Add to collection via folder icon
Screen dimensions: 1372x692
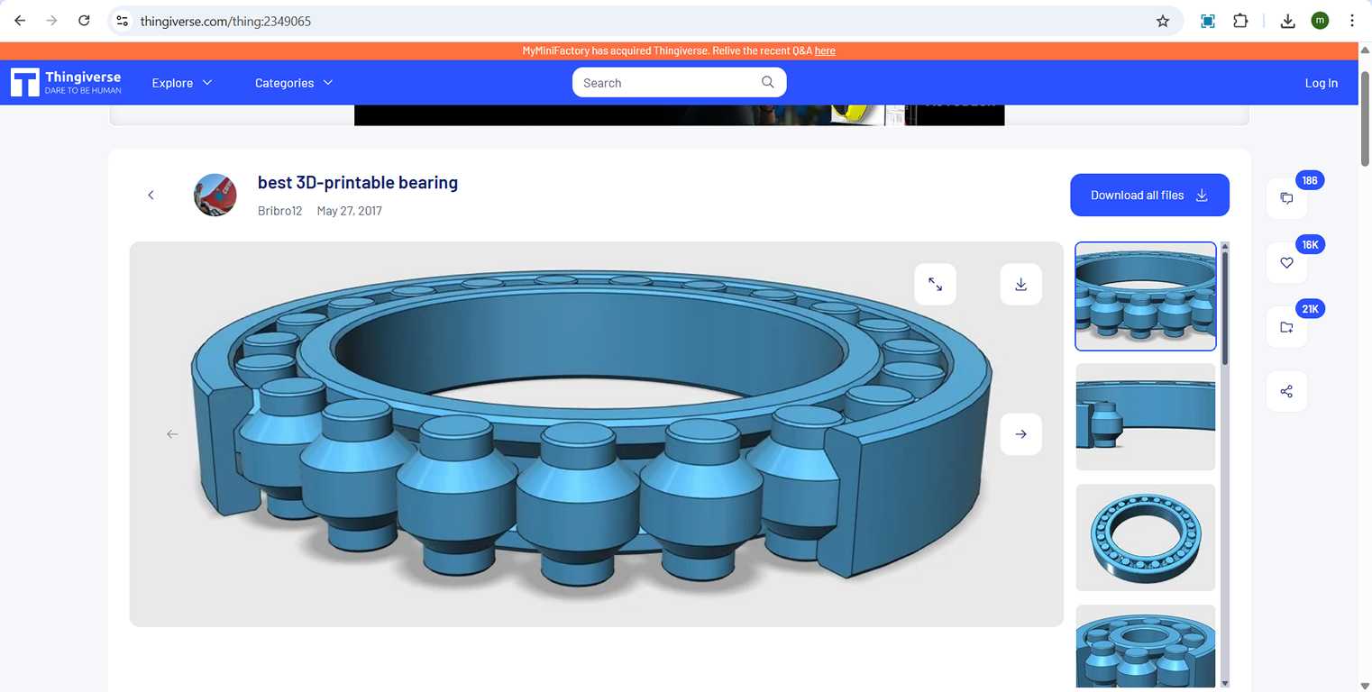click(1286, 327)
